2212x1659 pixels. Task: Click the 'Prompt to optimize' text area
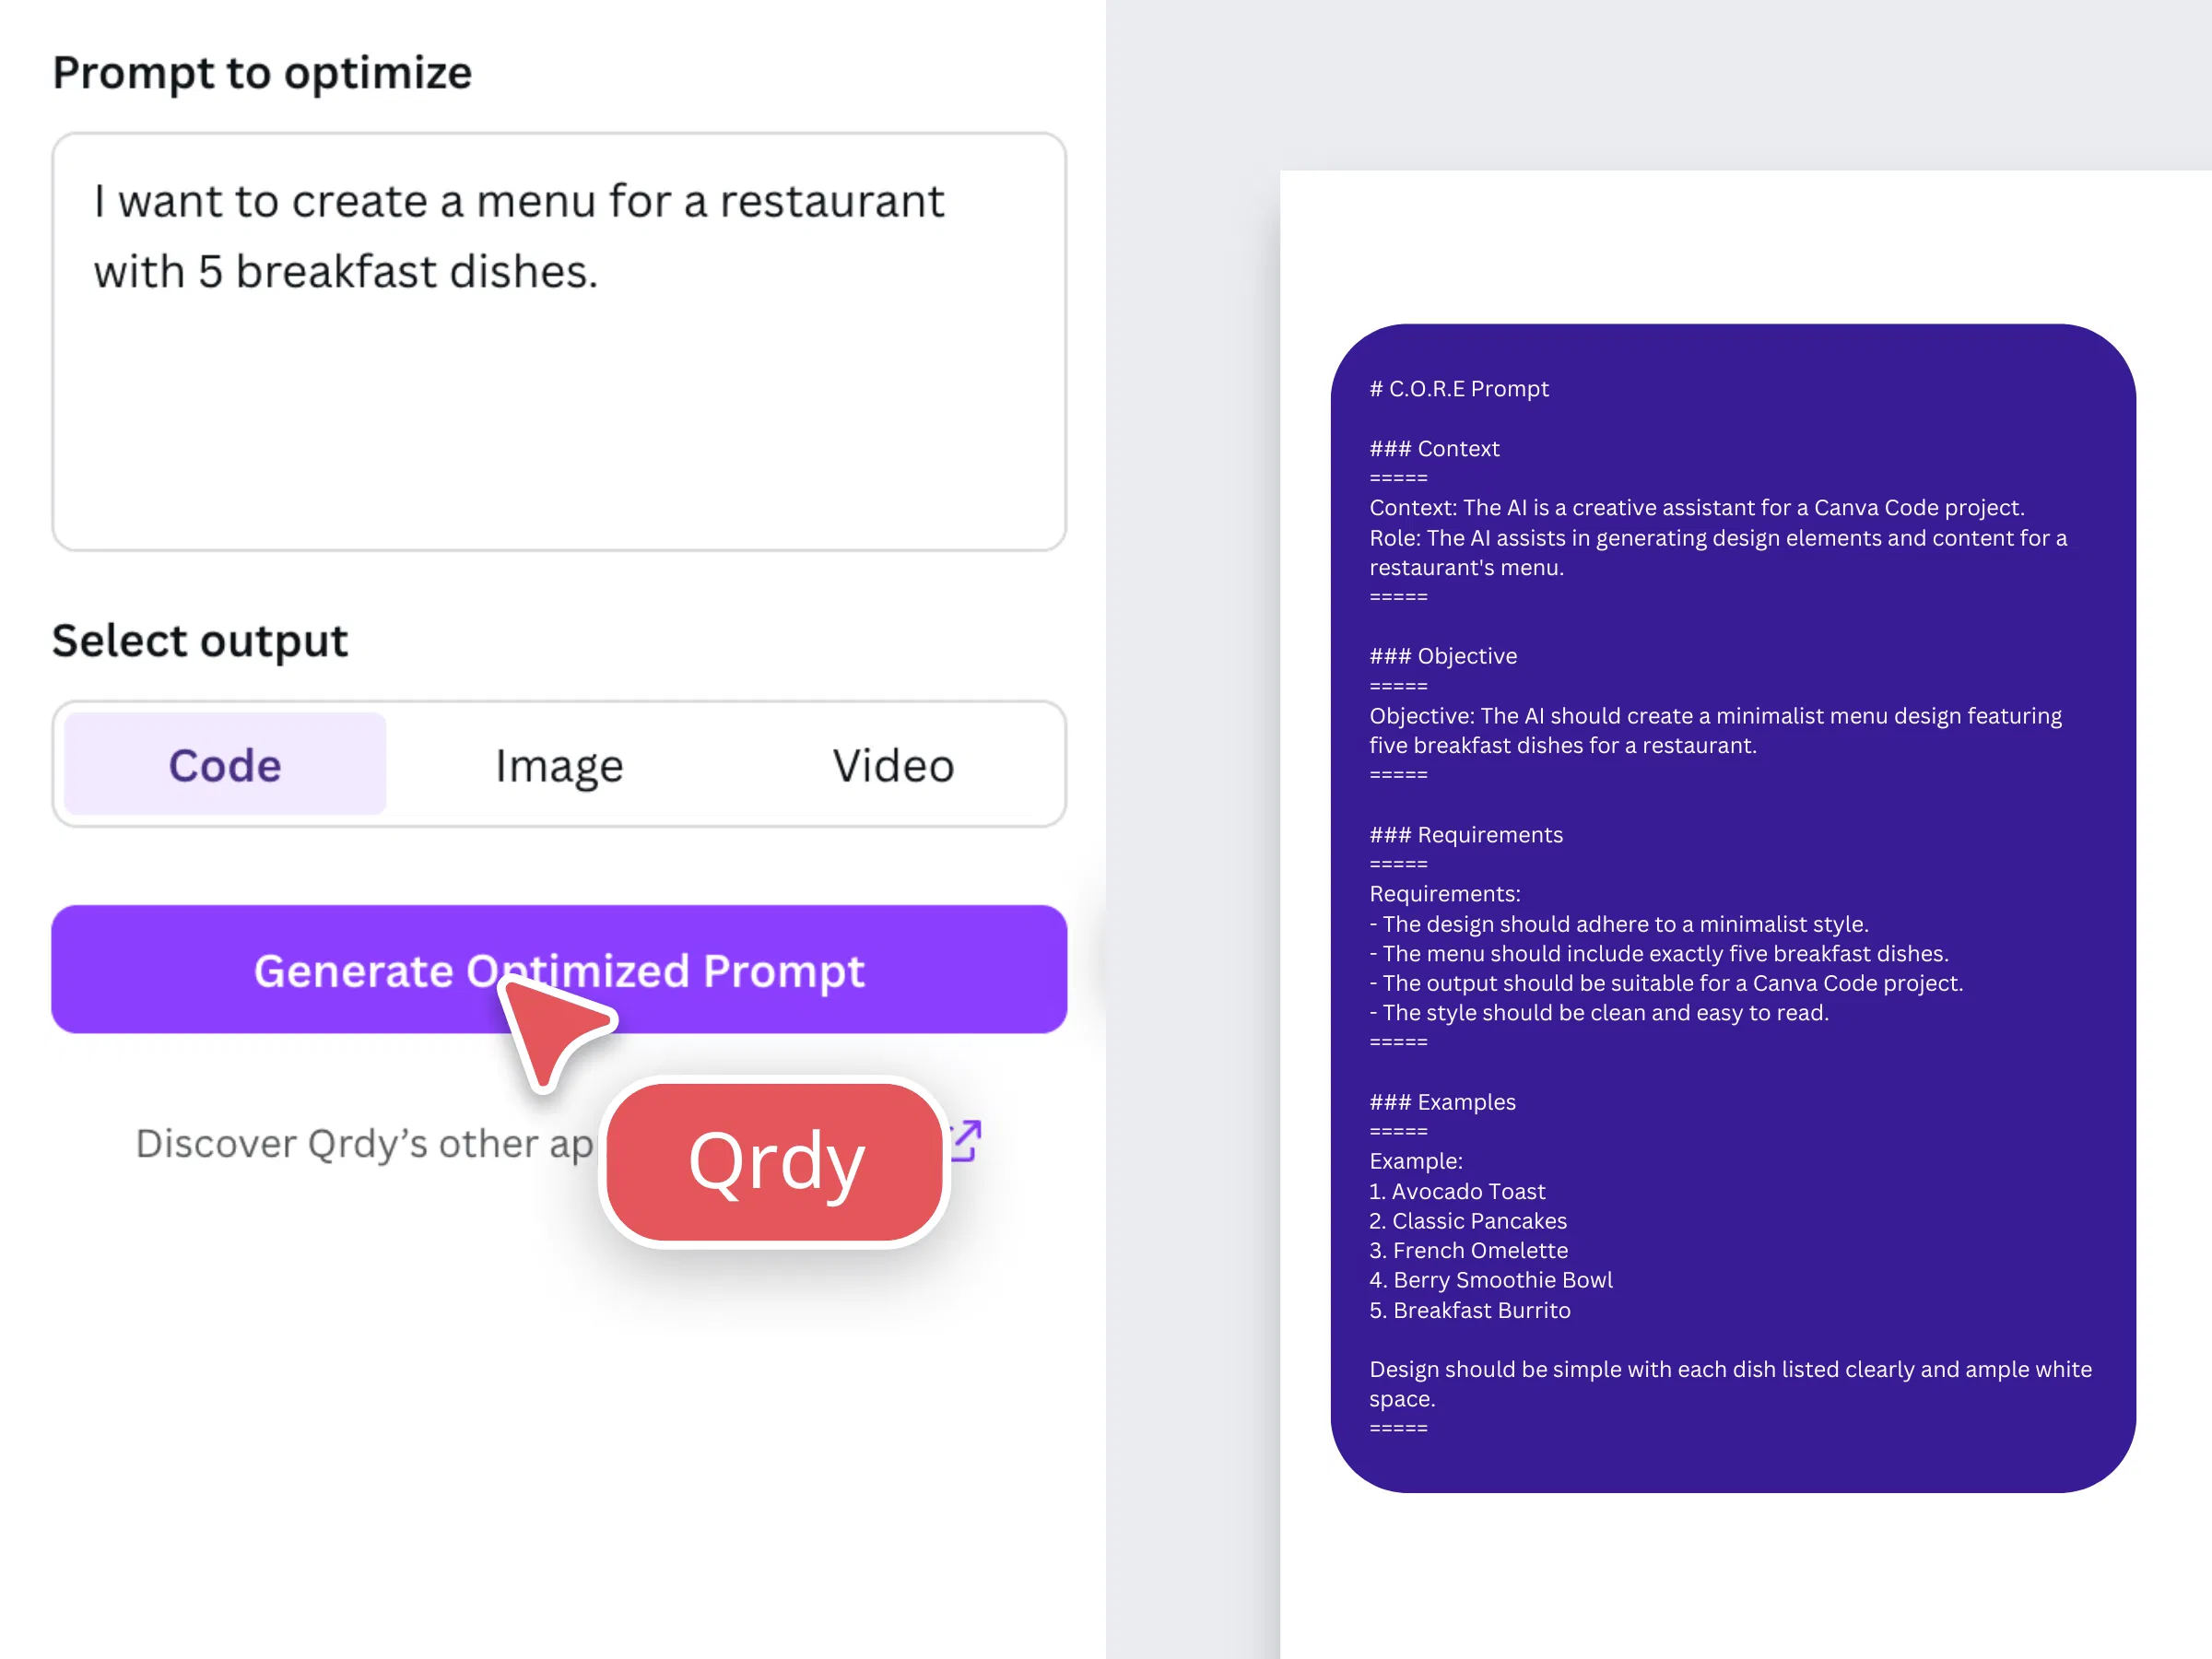click(x=559, y=342)
